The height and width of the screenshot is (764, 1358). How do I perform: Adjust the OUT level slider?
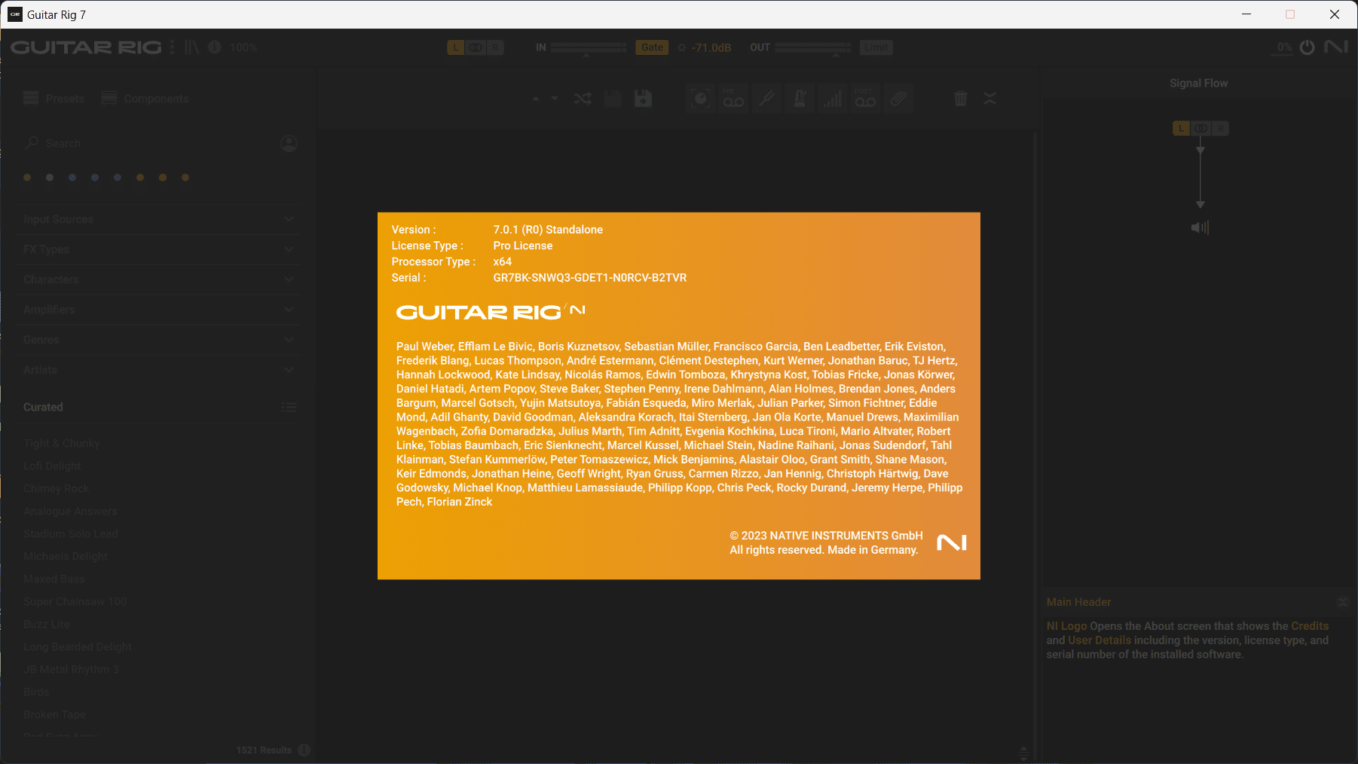(x=812, y=48)
